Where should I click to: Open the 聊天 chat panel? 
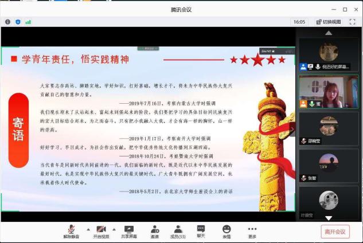[201, 231]
